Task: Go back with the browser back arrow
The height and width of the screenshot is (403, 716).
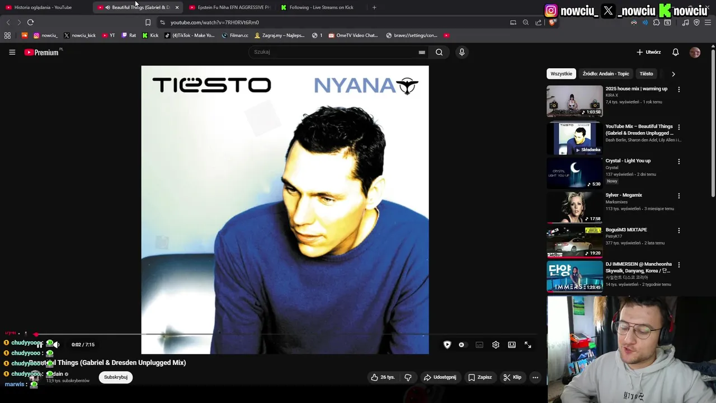Action: (x=8, y=22)
